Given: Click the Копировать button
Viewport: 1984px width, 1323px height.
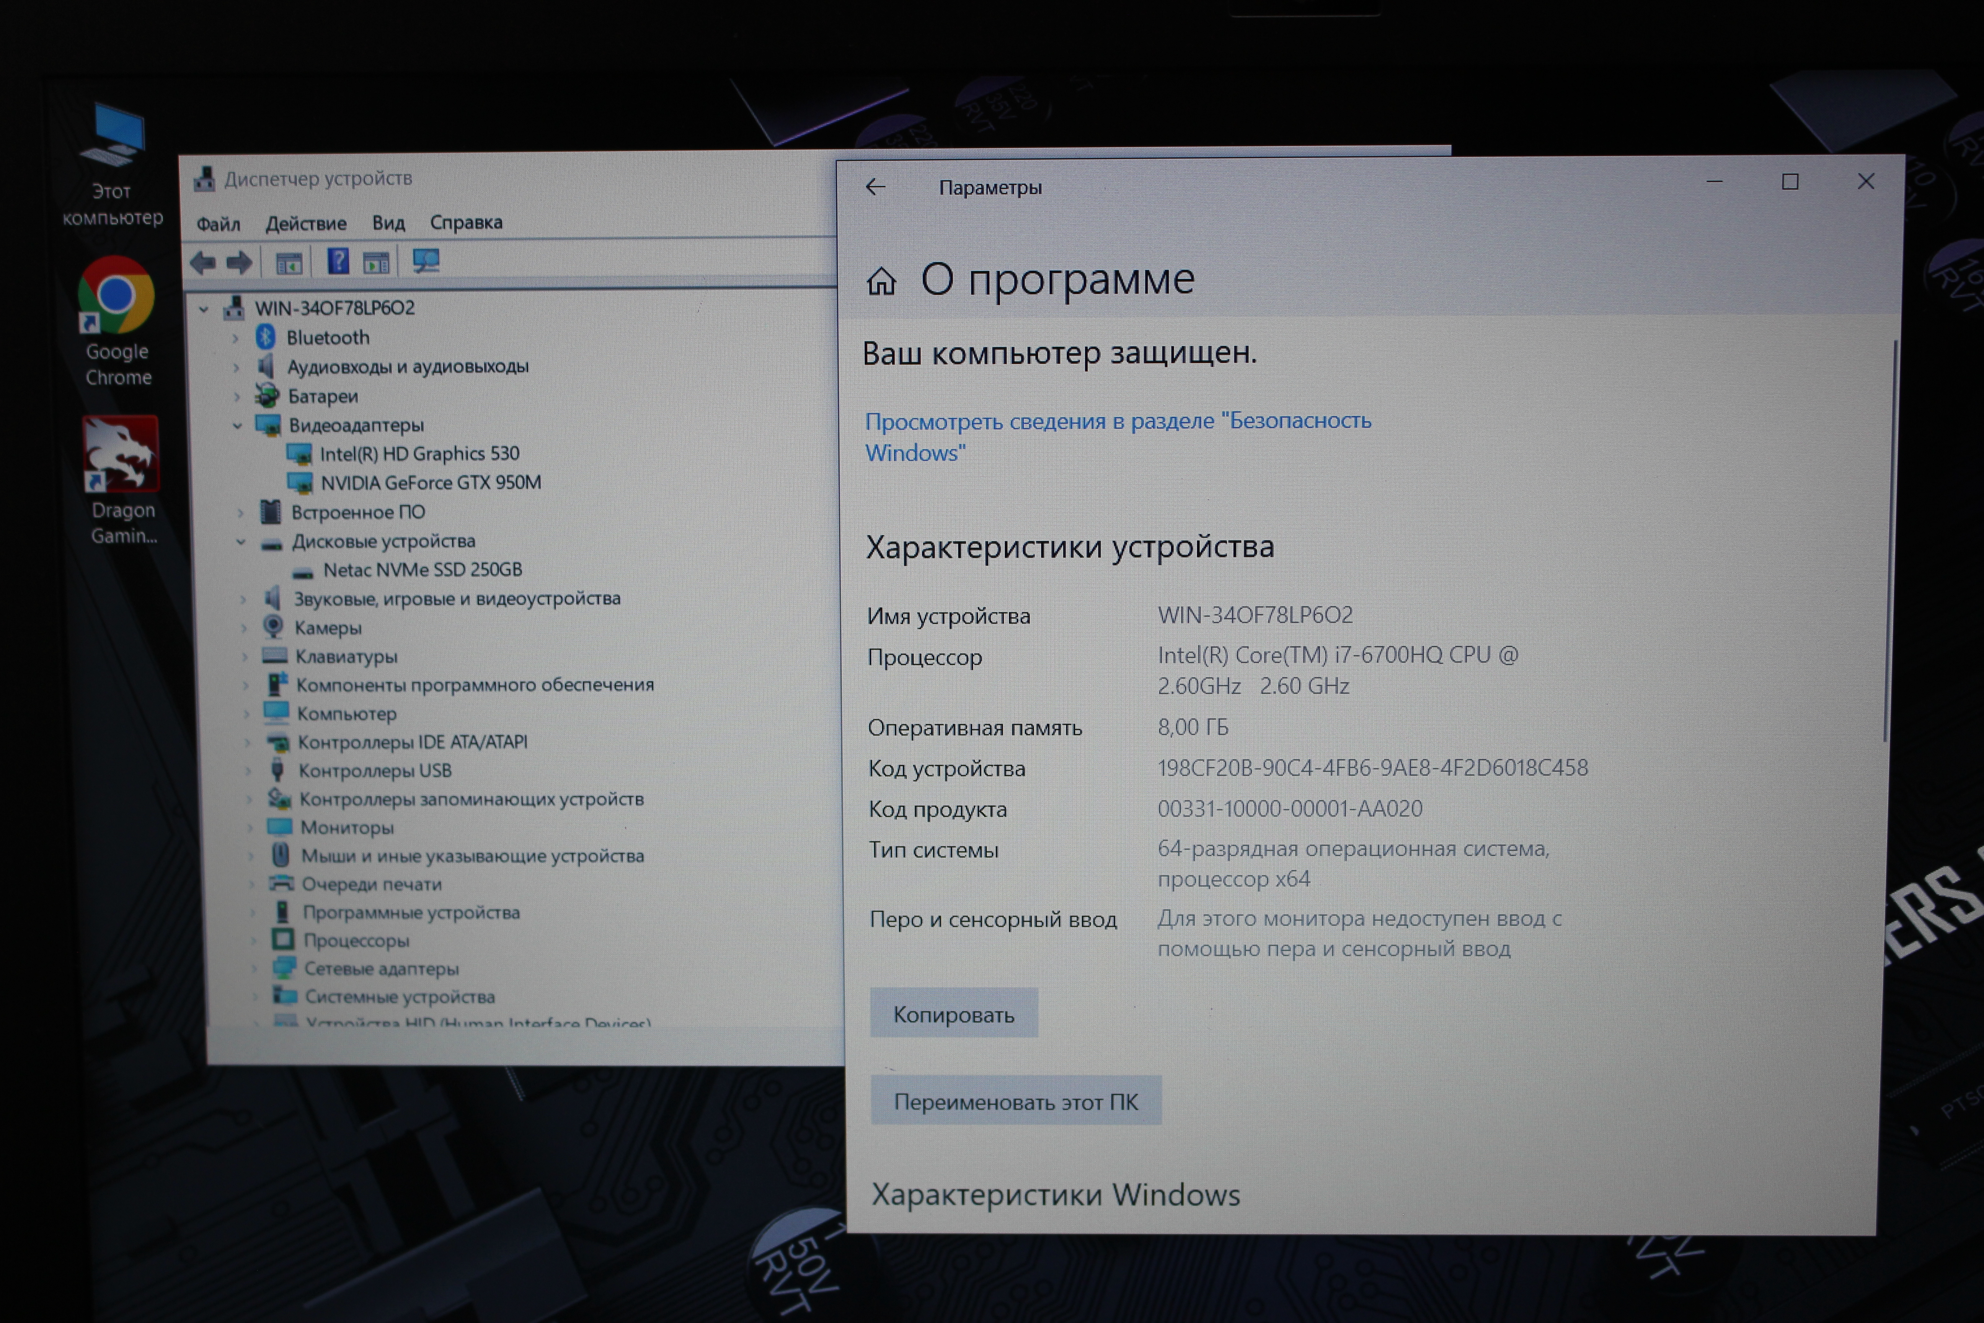Looking at the screenshot, I should click(x=953, y=1014).
